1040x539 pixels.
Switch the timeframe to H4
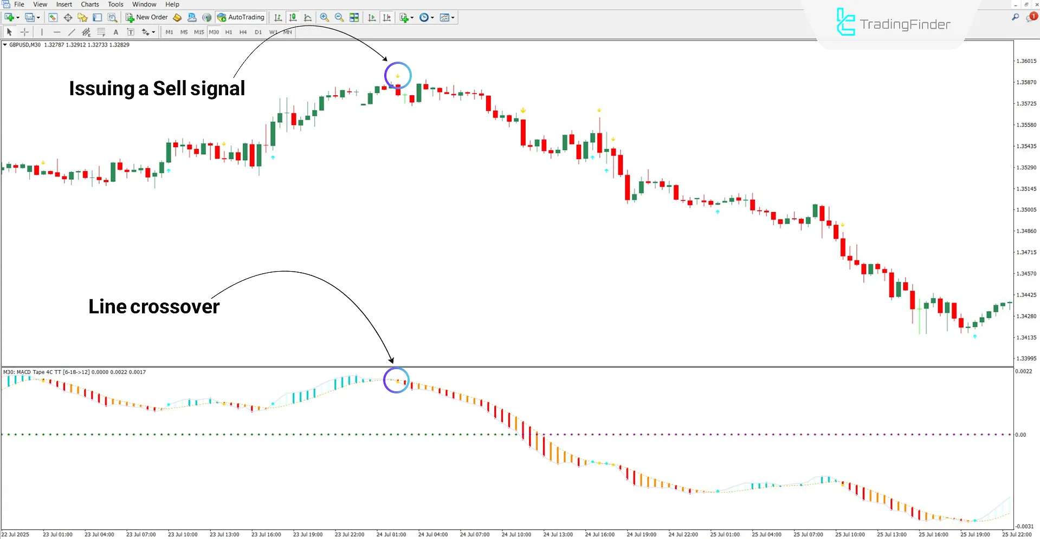243,32
